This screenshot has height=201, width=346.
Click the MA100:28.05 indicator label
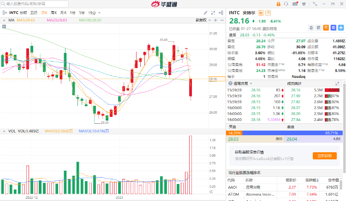pyautogui.click(x=90, y=20)
